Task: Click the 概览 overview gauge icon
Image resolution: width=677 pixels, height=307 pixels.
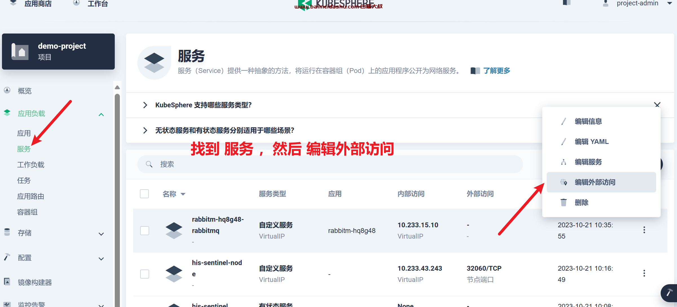Action: coord(7,90)
